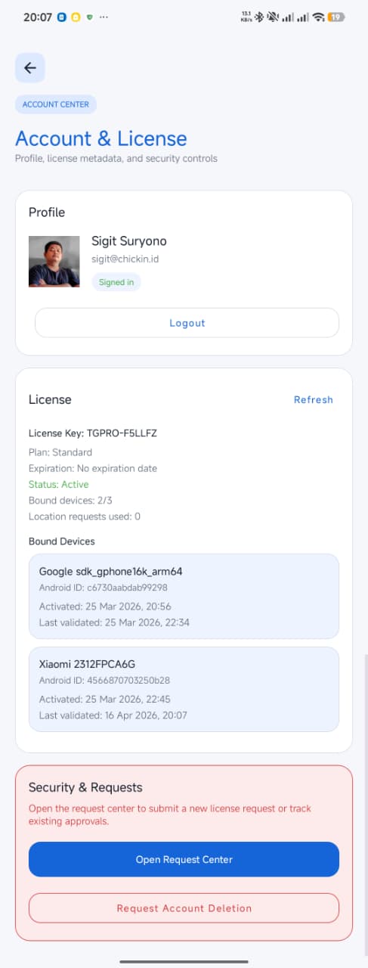Log out using the Logout button
The width and height of the screenshot is (368, 968).
pos(187,323)
